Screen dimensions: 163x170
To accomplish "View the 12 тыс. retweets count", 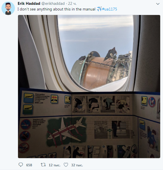I will 55,165.
